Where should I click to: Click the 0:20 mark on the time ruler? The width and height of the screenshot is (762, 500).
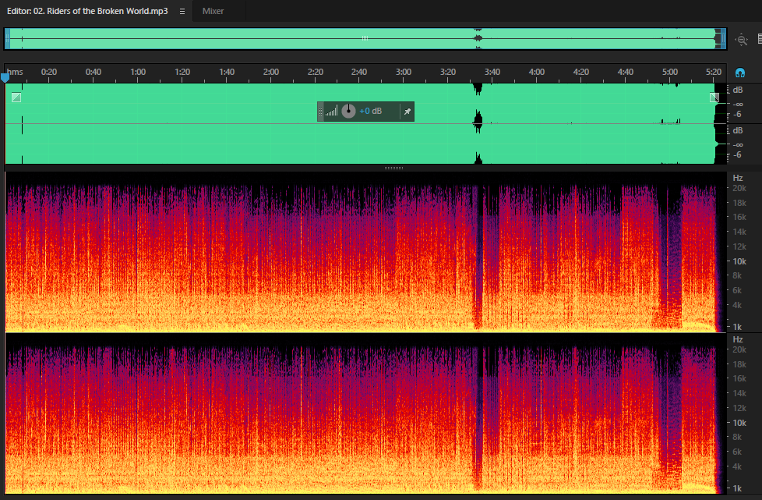pyautogui.click(x=48, y=72)
